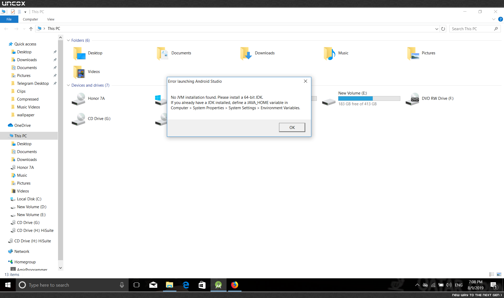The width and height of the screenshot is (504, 298).
Task: Show hidden system tray icons
Action: 417,285
